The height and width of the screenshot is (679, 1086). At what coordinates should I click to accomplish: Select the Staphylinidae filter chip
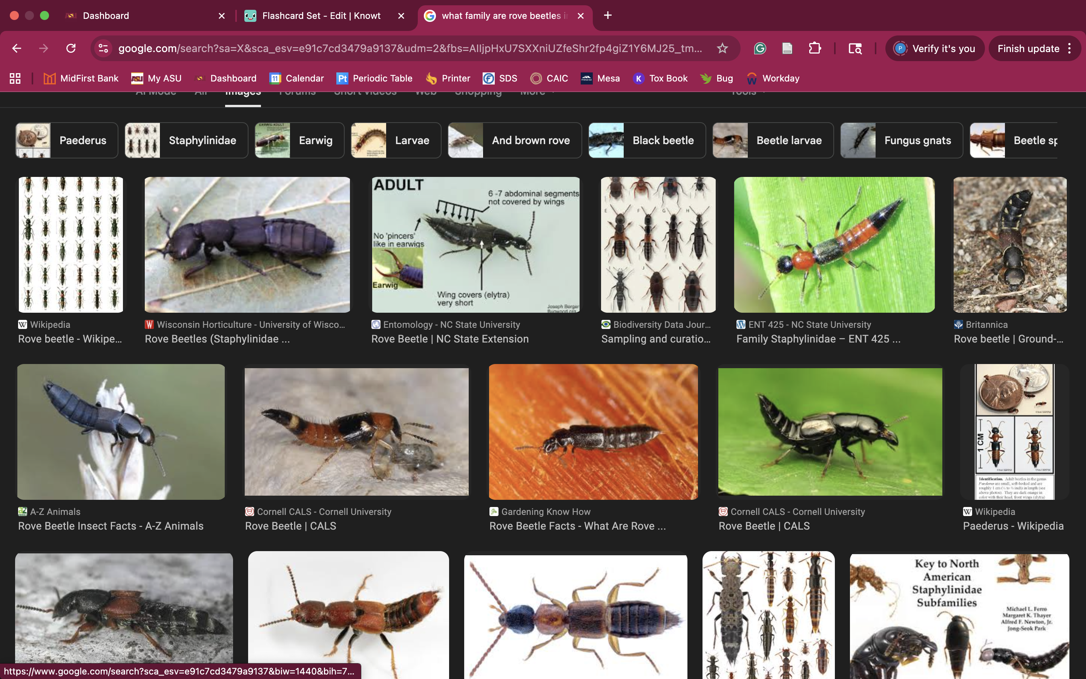click(186, 141)
